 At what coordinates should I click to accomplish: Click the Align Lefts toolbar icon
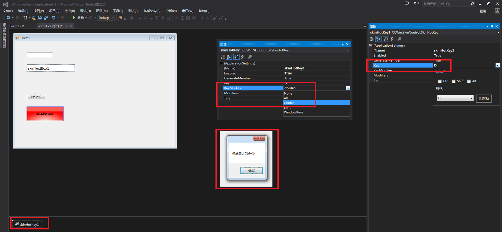(x=140, y=18)
